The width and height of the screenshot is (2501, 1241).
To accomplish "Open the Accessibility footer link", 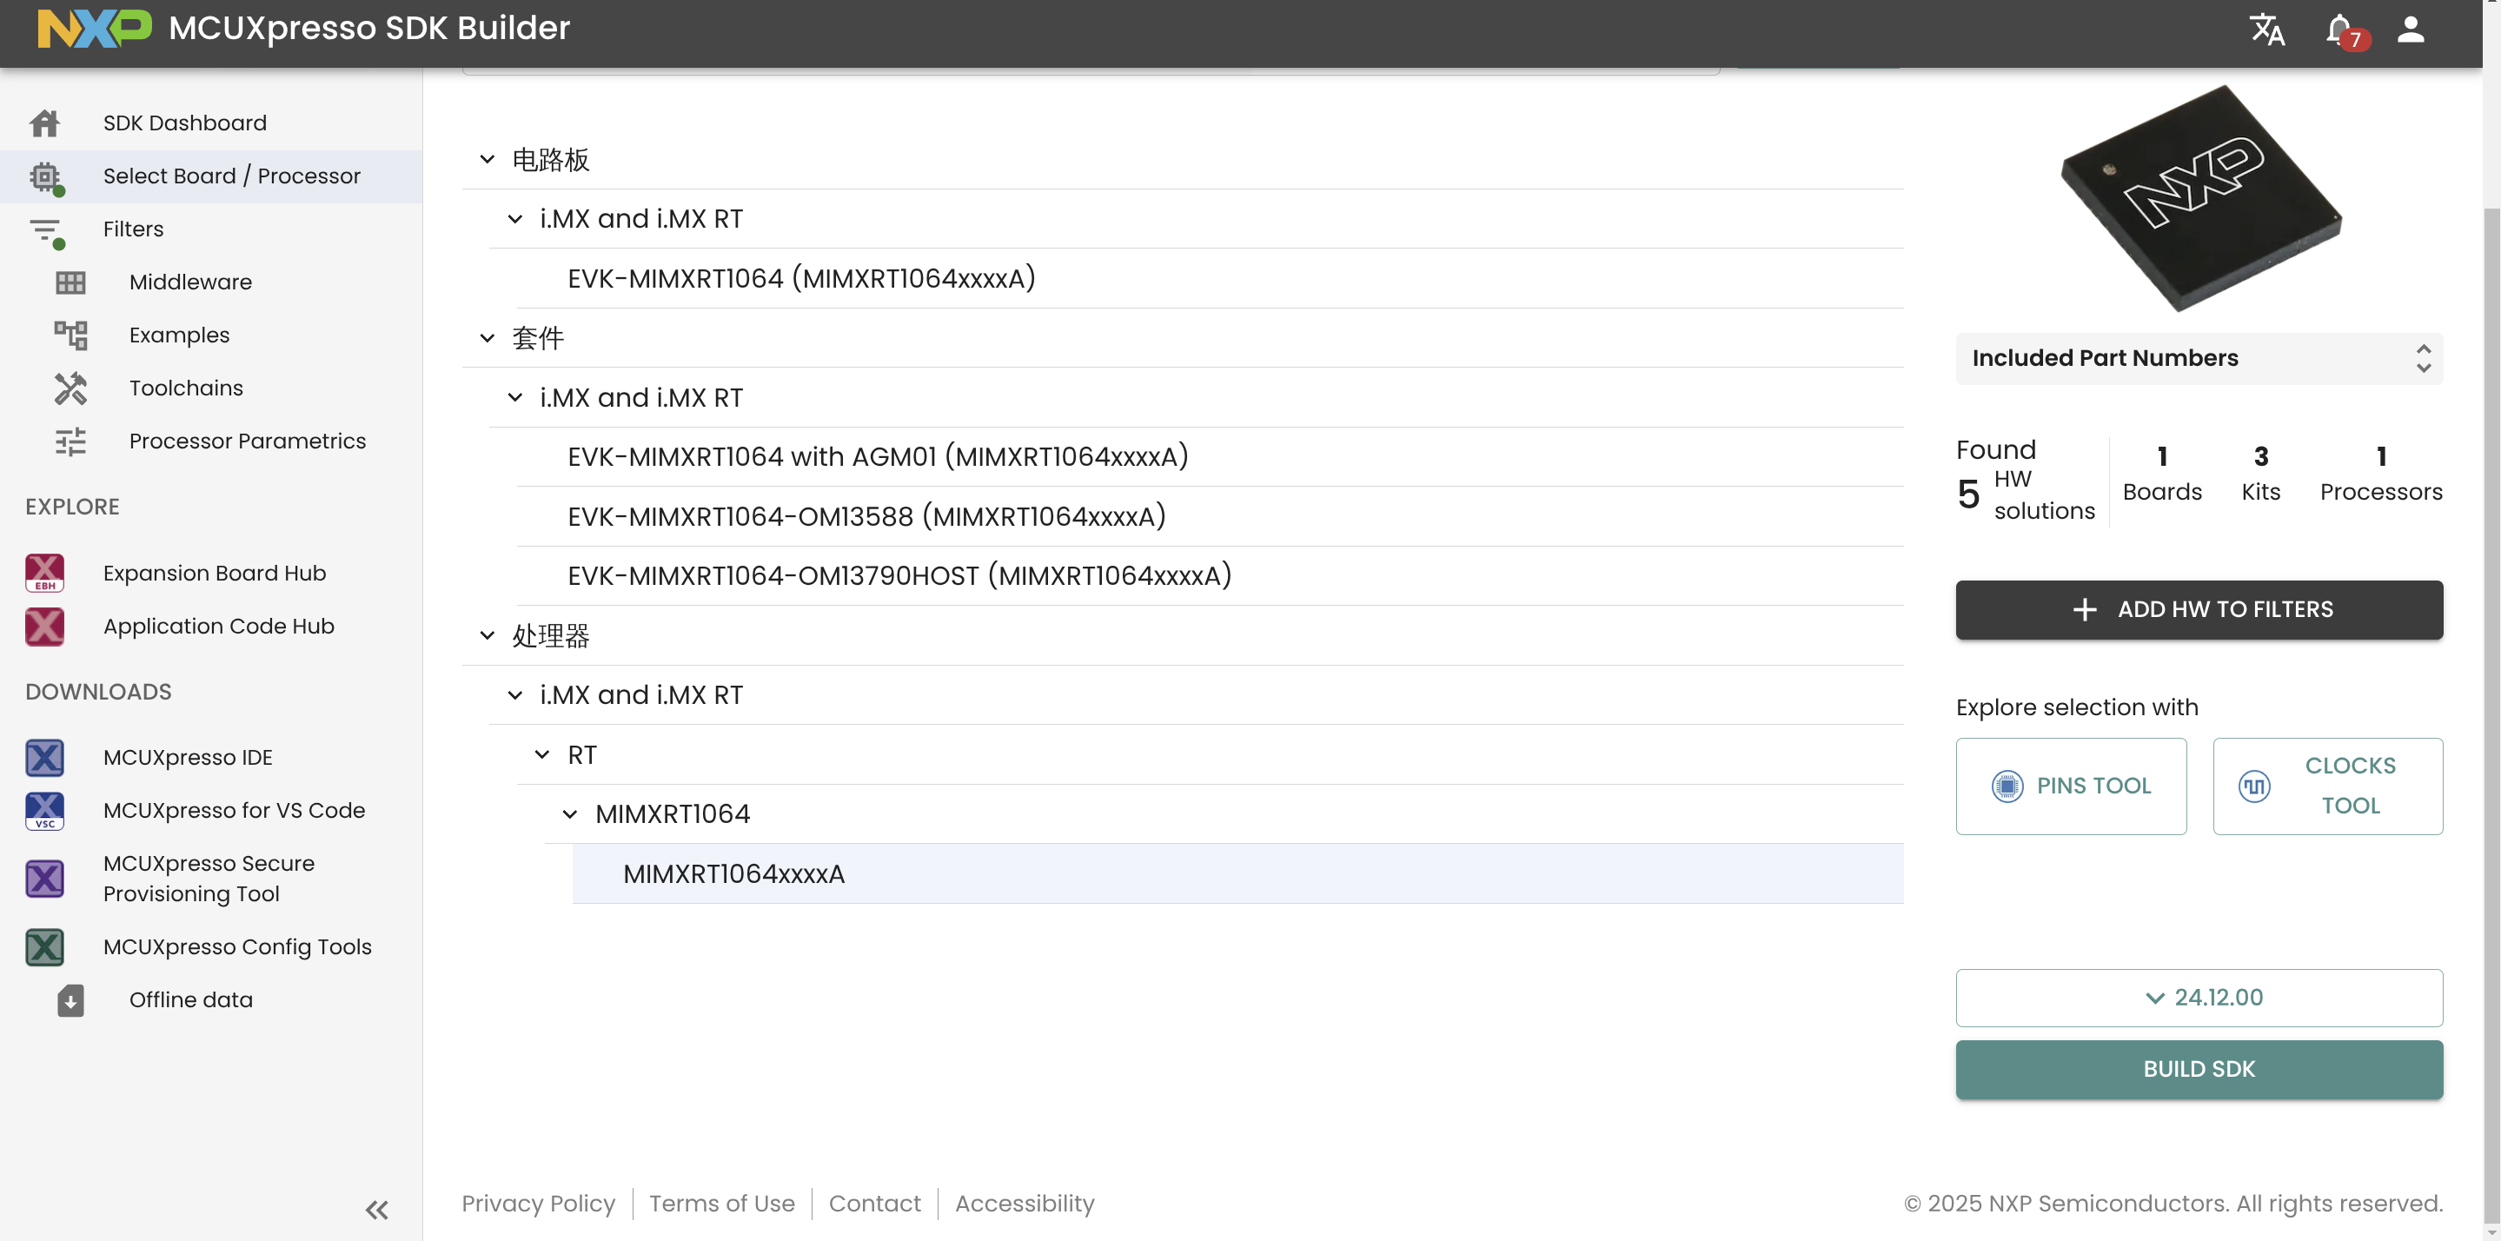I will point(1025,1203).
